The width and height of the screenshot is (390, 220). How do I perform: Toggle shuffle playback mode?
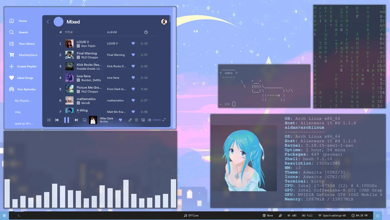coord(48,119)
